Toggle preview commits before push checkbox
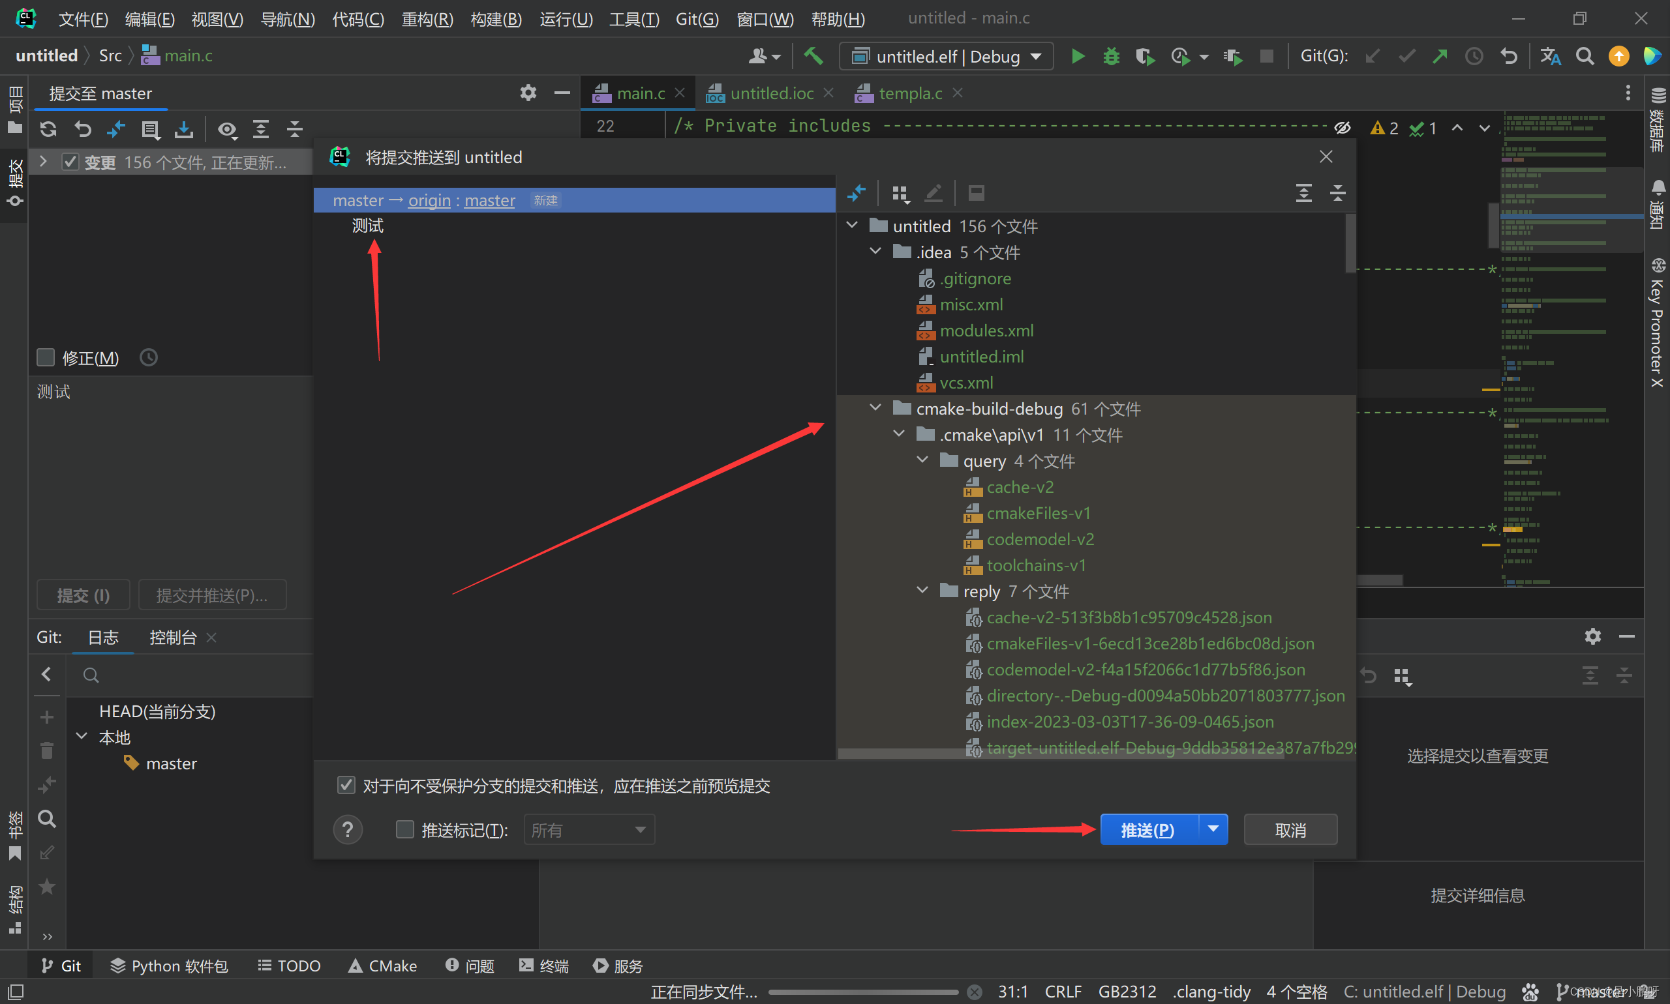Viewport: 1670px width, 1004px height. tap(346, 786)
